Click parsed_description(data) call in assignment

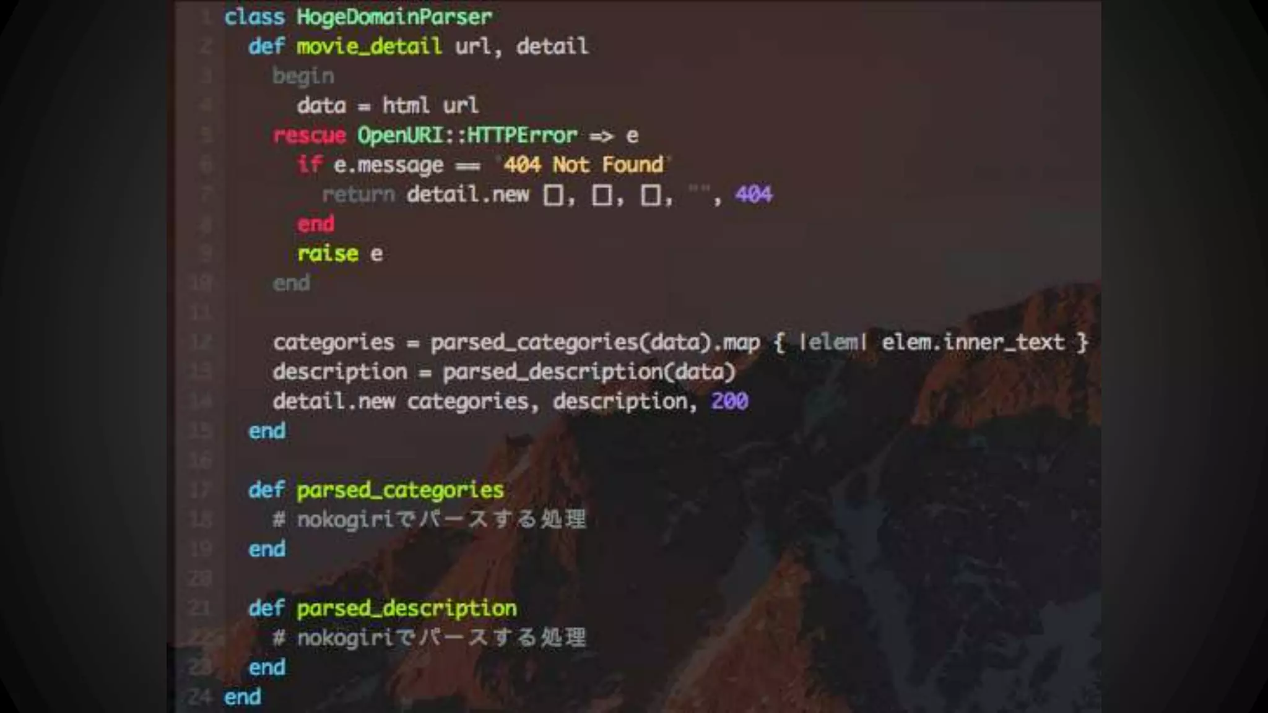(x=589, y=372)
